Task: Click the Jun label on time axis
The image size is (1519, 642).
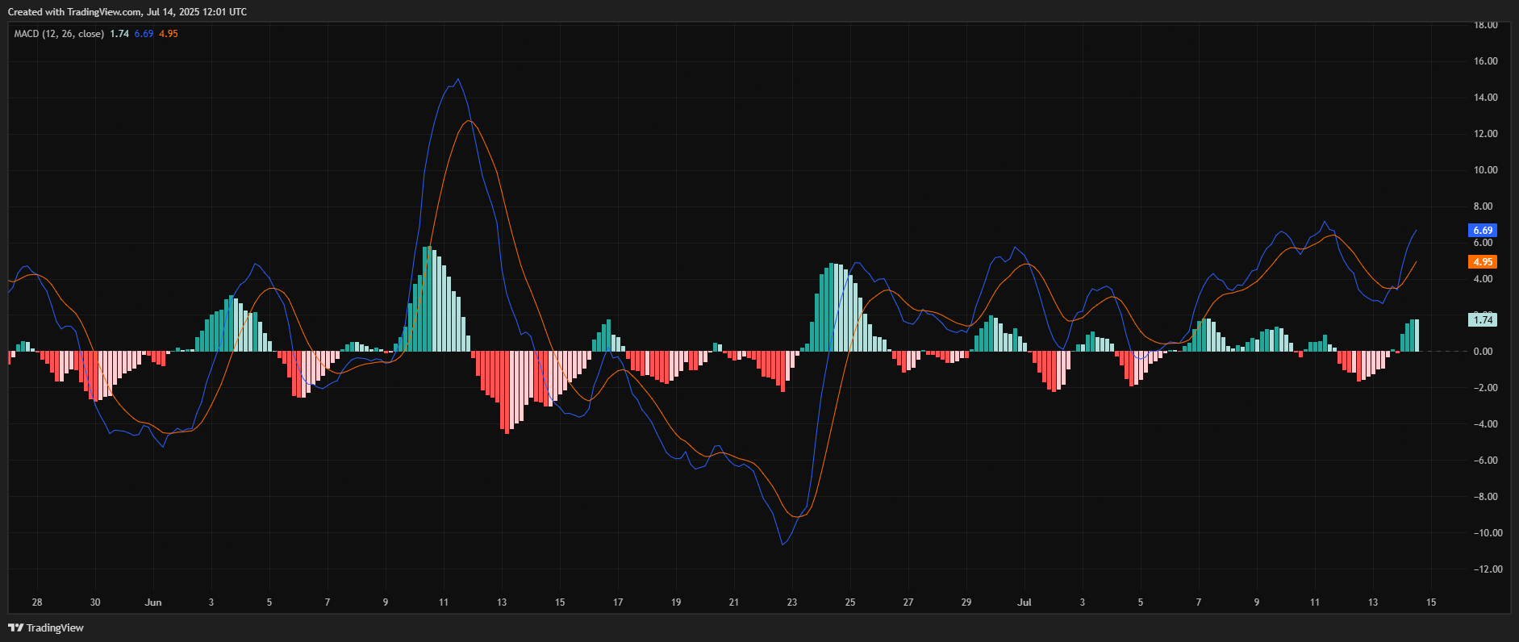Action: [x=153, y=602]
